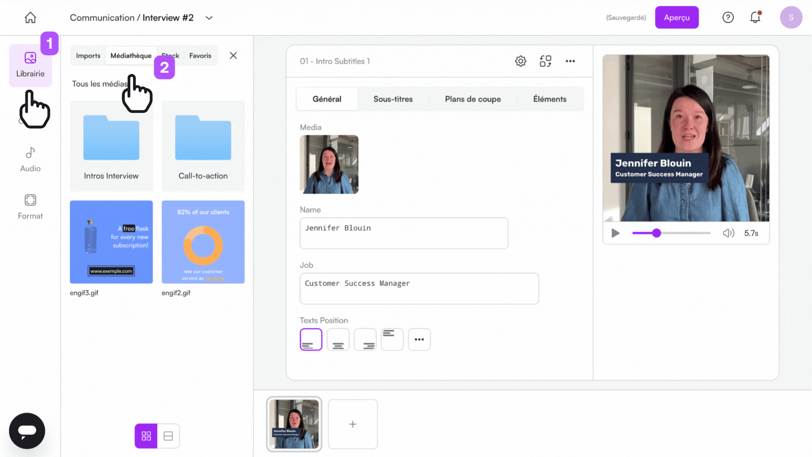Switch media library to grid view
812x457 pixels.
pos(146,436)
